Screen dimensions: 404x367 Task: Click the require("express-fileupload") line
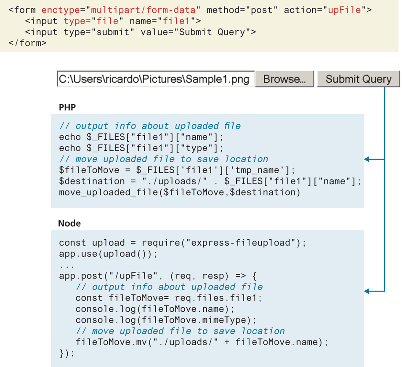(x=182, y=243)
